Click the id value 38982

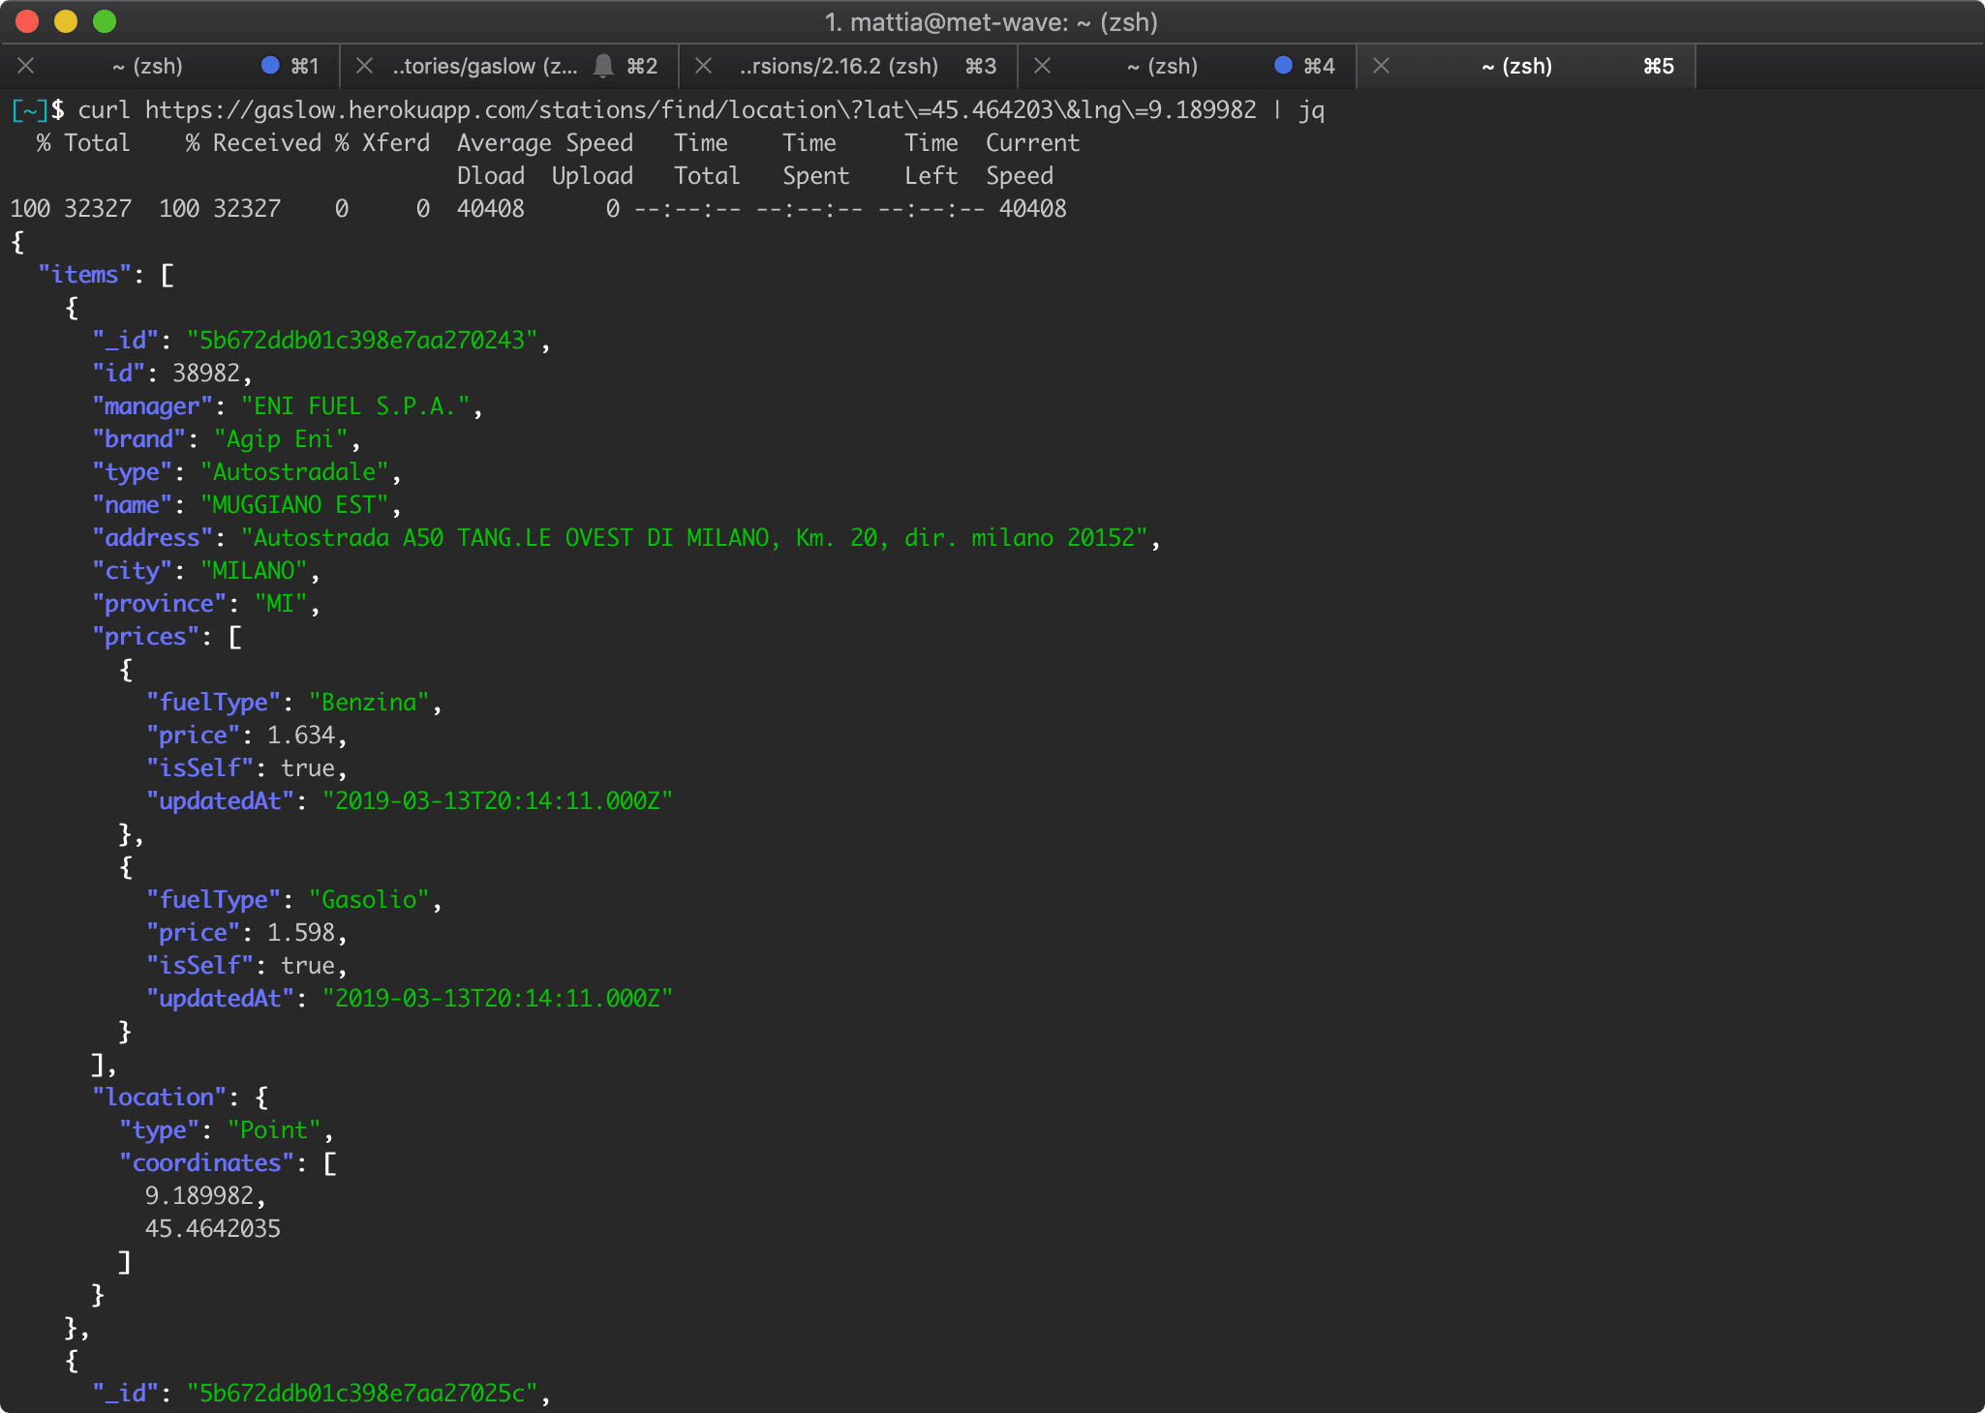pyautogui.click(x=206, y=374)
